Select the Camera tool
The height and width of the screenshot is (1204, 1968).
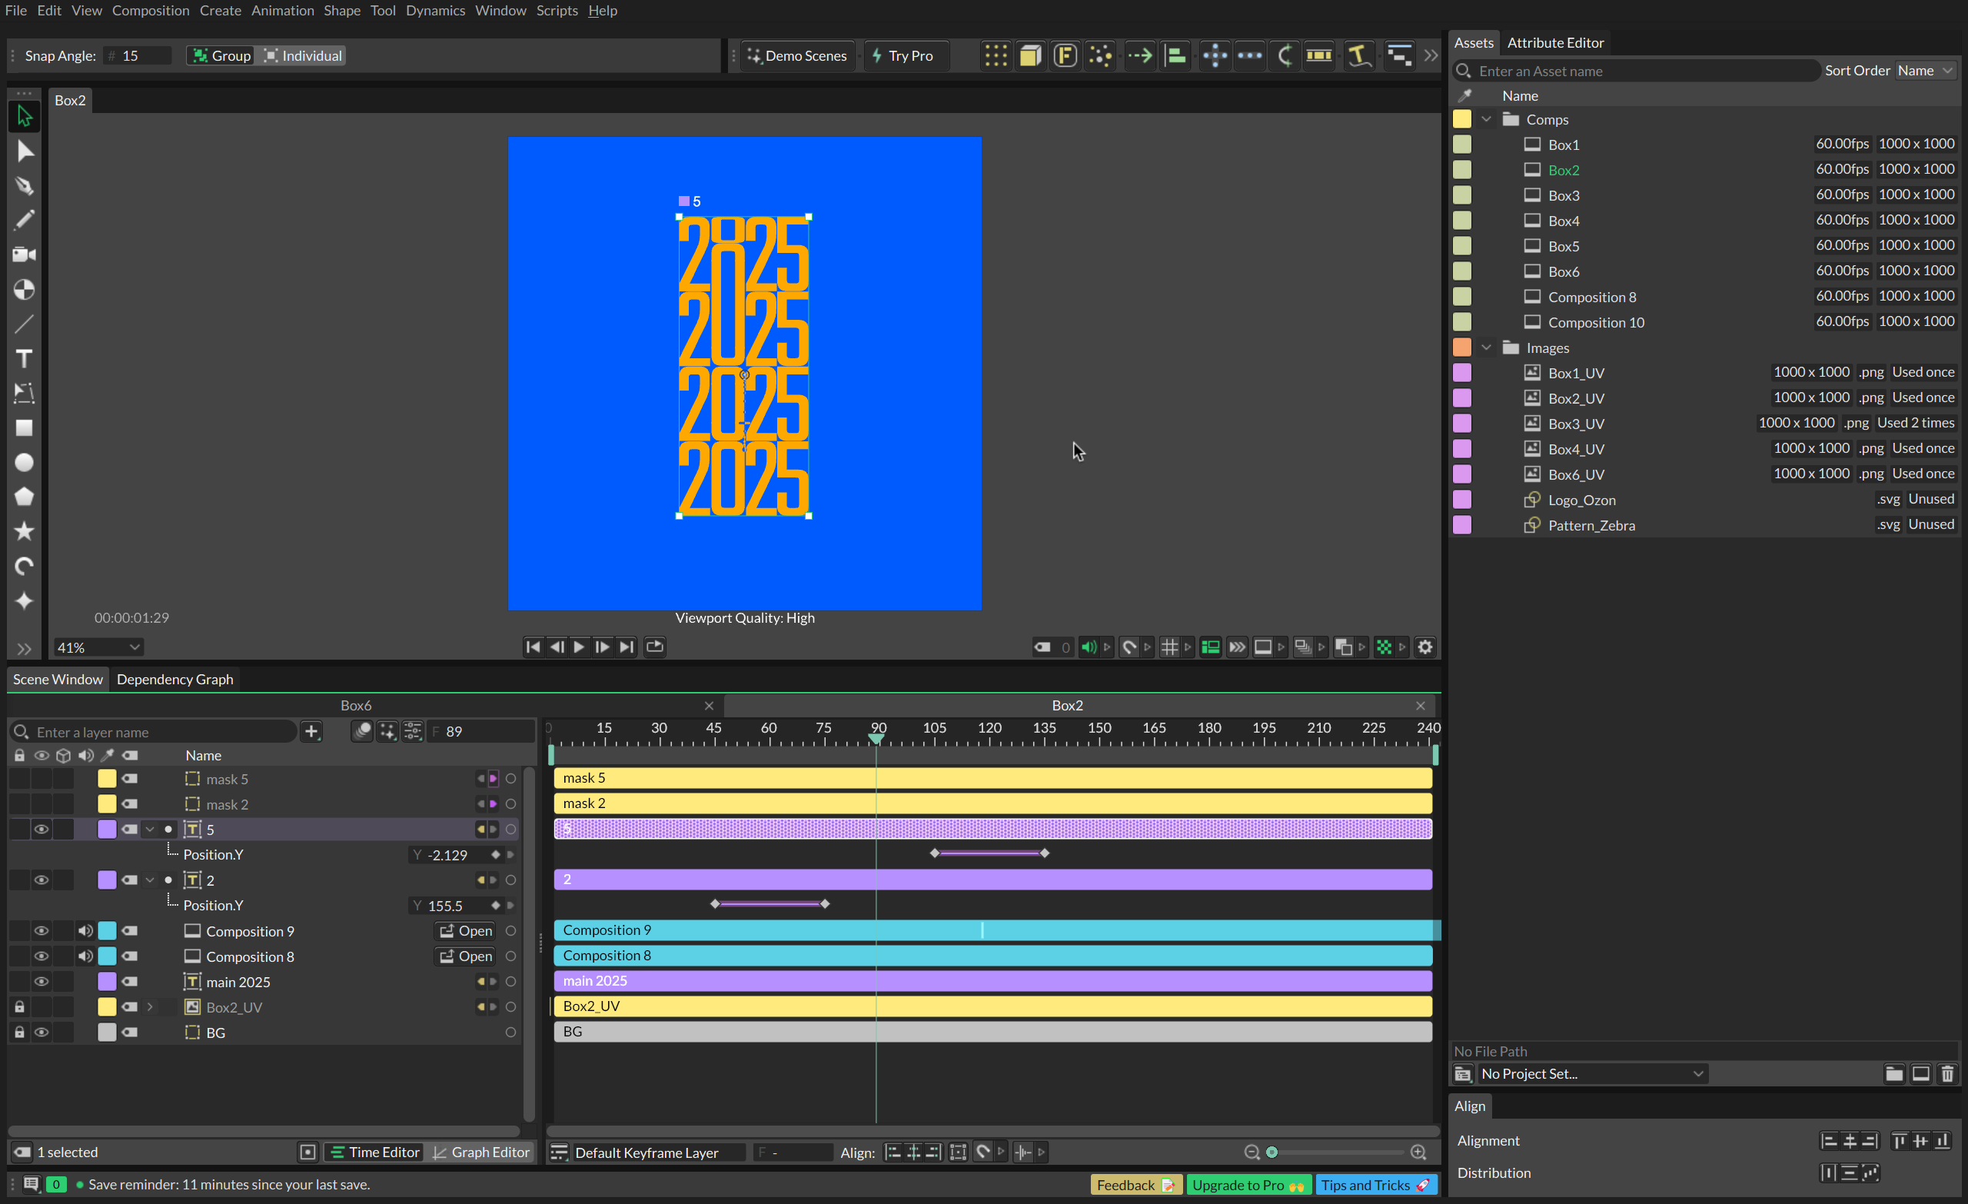click(24, 254)
